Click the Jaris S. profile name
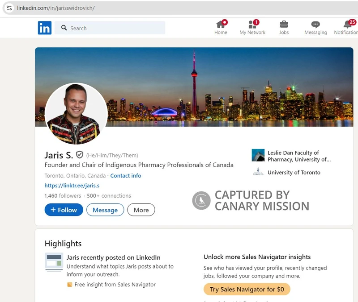 59,155
